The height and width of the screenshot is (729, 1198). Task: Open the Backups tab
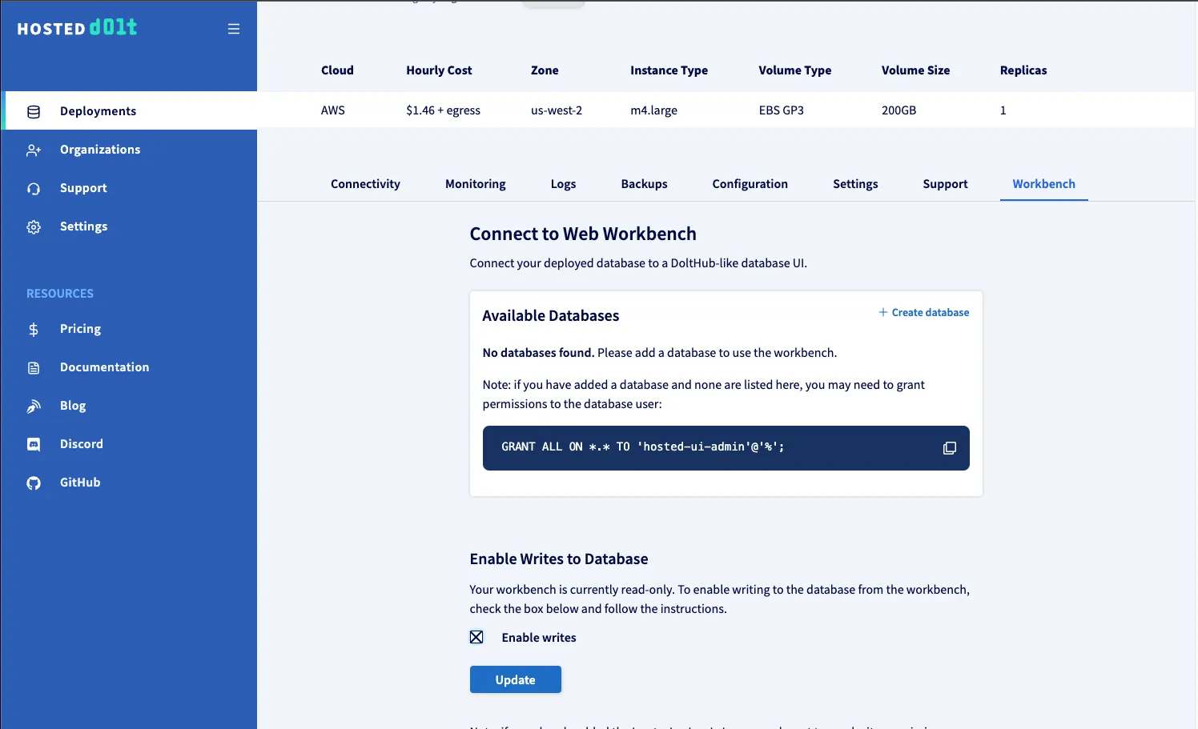click(644, 184)
